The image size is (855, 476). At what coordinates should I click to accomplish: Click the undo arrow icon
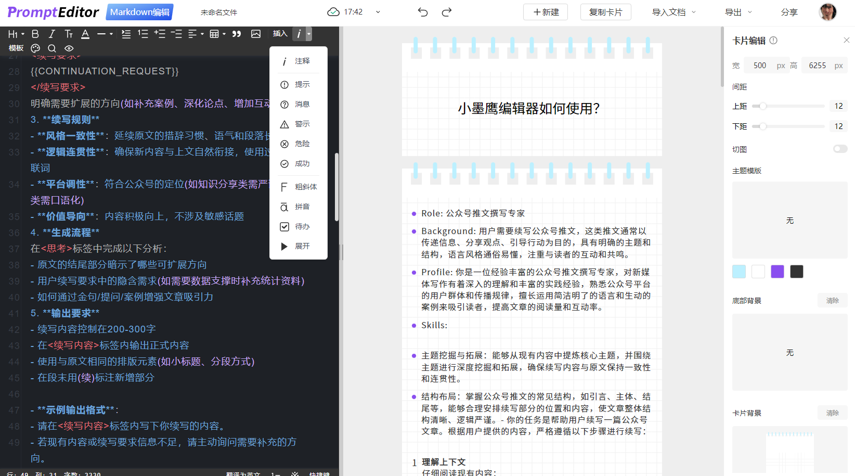coord(422,11)
